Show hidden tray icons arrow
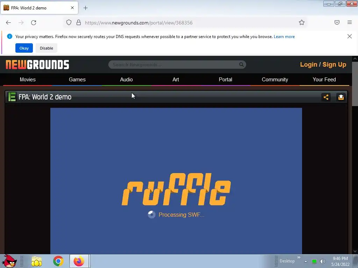The width and height of the screenshot is (358, 268). [306, 261]
